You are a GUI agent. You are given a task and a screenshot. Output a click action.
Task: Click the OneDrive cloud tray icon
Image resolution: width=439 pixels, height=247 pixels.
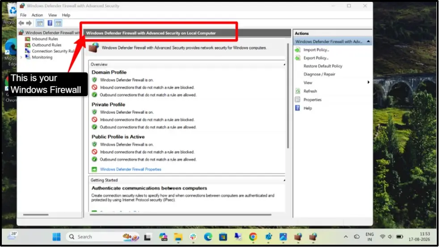357,237
